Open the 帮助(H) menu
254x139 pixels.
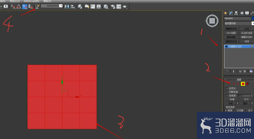point(47,1)
